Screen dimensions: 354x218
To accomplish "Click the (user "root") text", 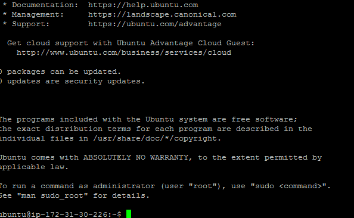I will click(193, 186).
